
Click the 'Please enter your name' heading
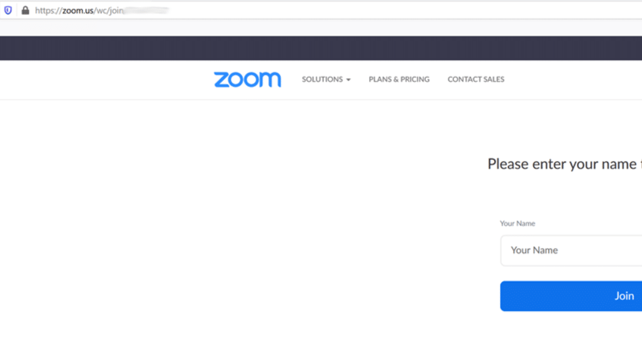565,164
